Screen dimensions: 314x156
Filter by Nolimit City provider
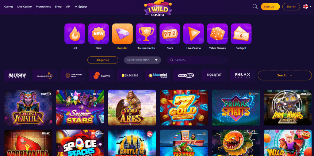[214, 76]
